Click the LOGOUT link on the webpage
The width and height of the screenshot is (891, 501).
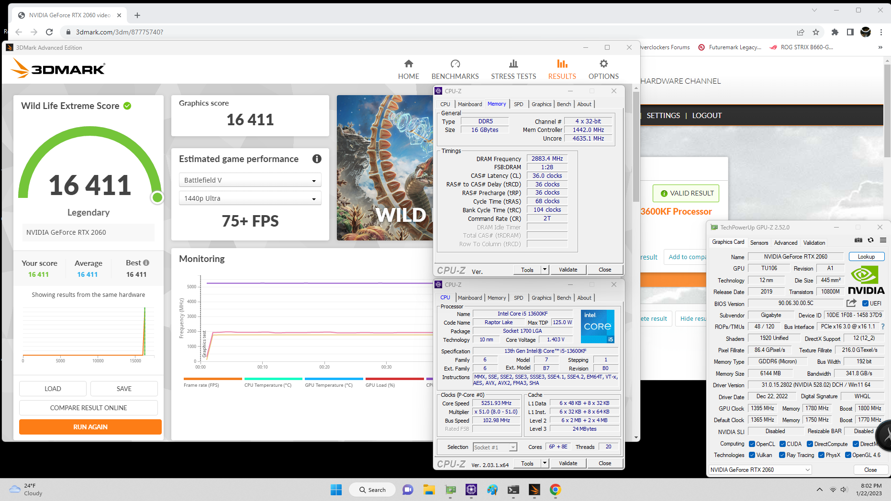click(x=707, y=116)
